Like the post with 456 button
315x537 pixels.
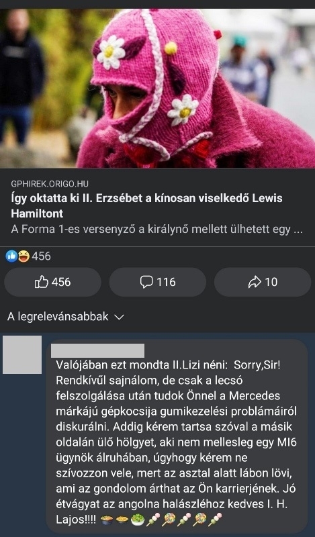(x=52, y=282)
